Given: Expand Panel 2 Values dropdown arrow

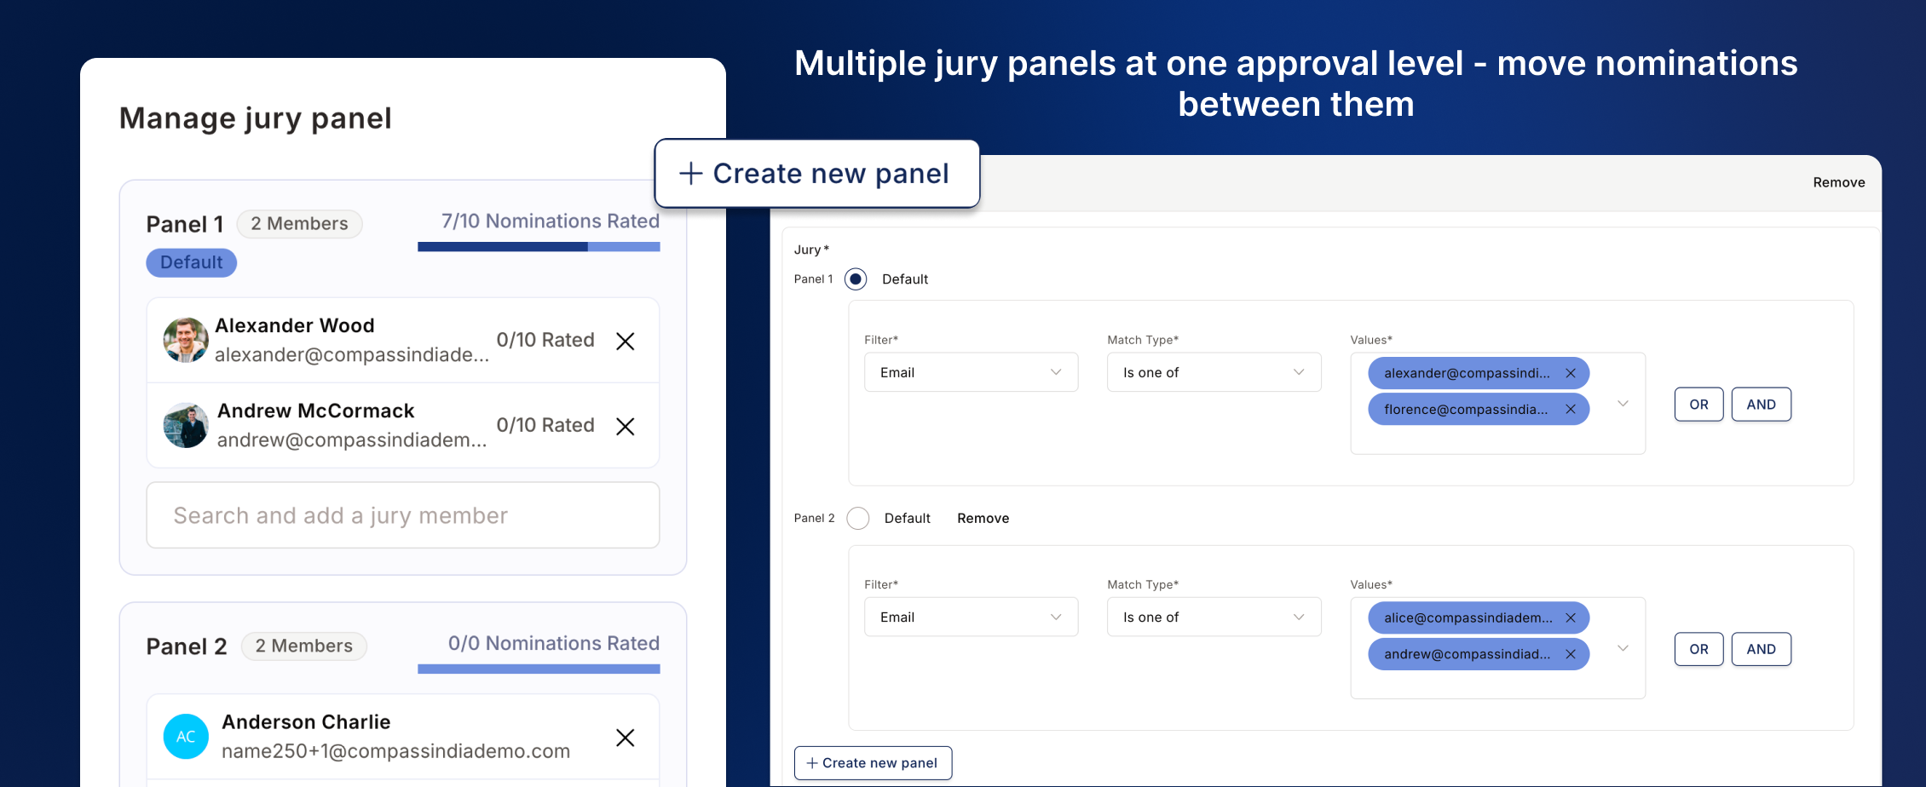Looking at the screenshot, I should pyautogui.click(x=1623, y=648).
